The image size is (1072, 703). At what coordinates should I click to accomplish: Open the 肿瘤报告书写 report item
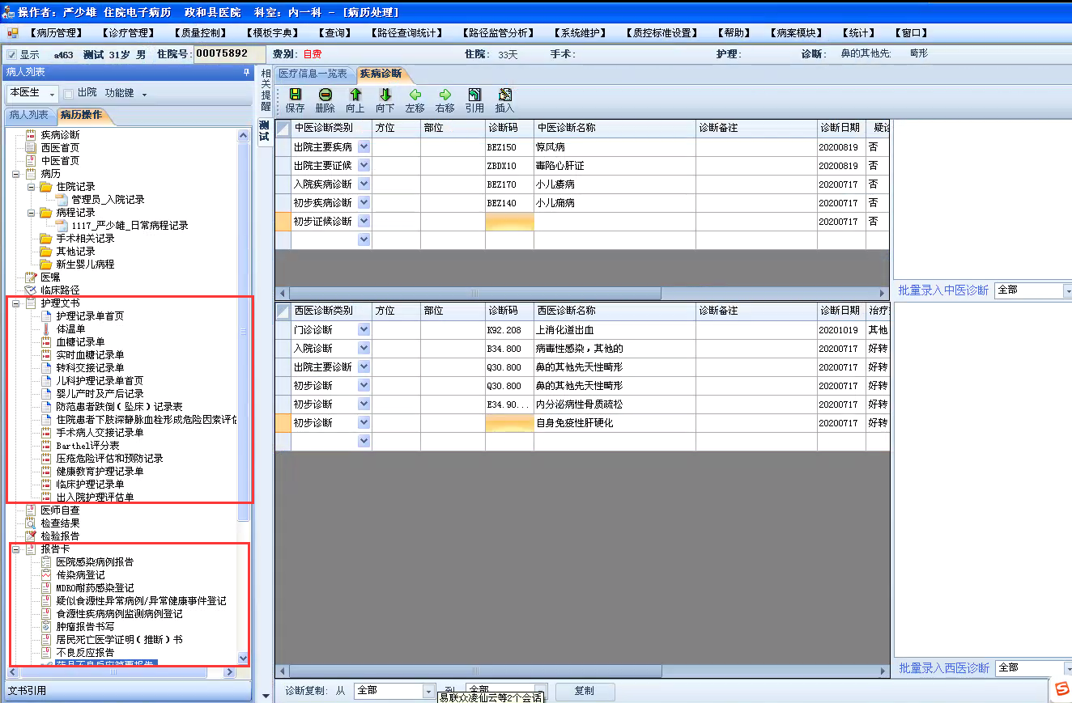(x=85, y=627)
